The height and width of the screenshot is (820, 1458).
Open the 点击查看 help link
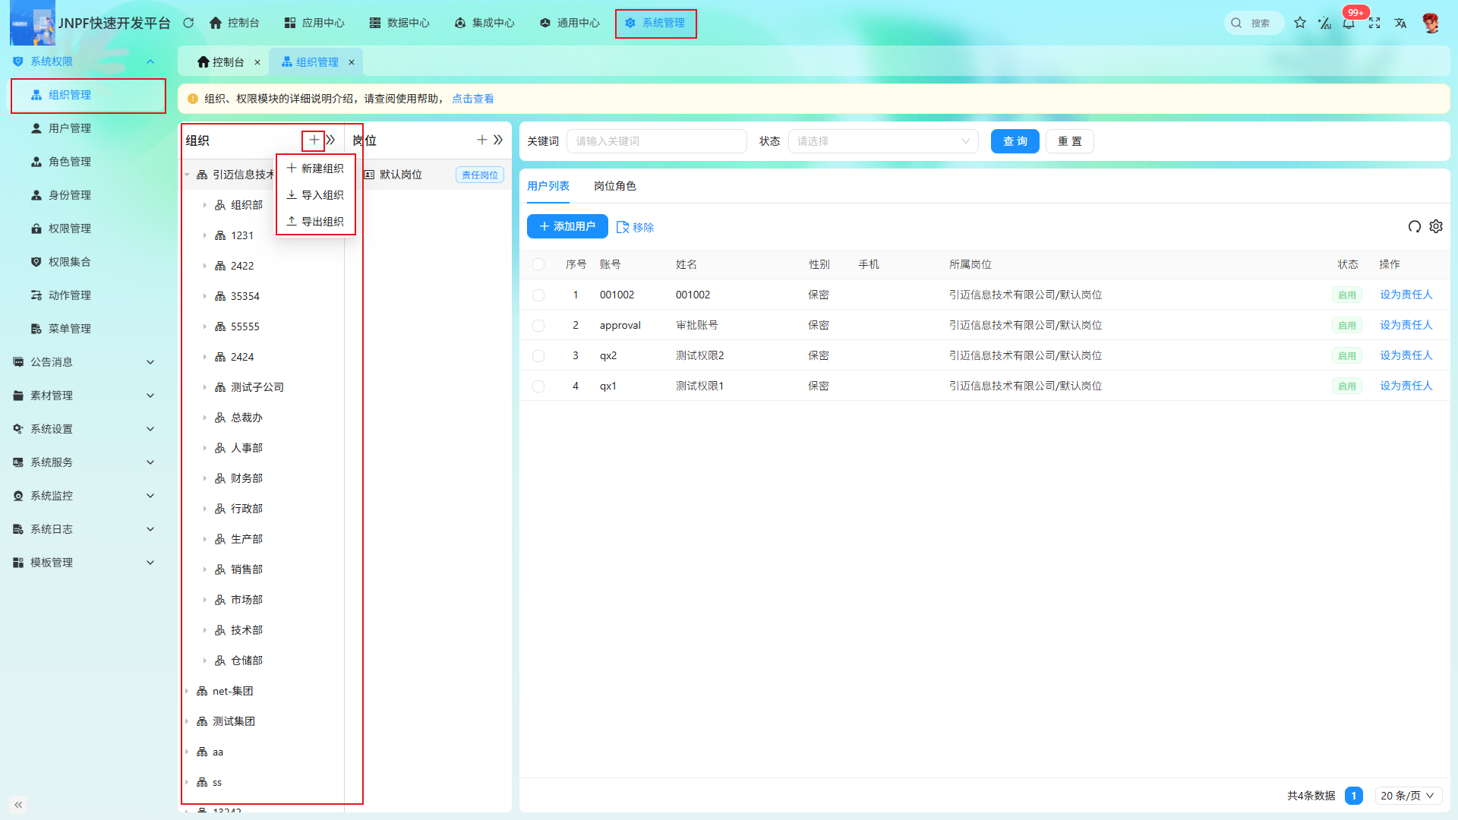point(473,99)
